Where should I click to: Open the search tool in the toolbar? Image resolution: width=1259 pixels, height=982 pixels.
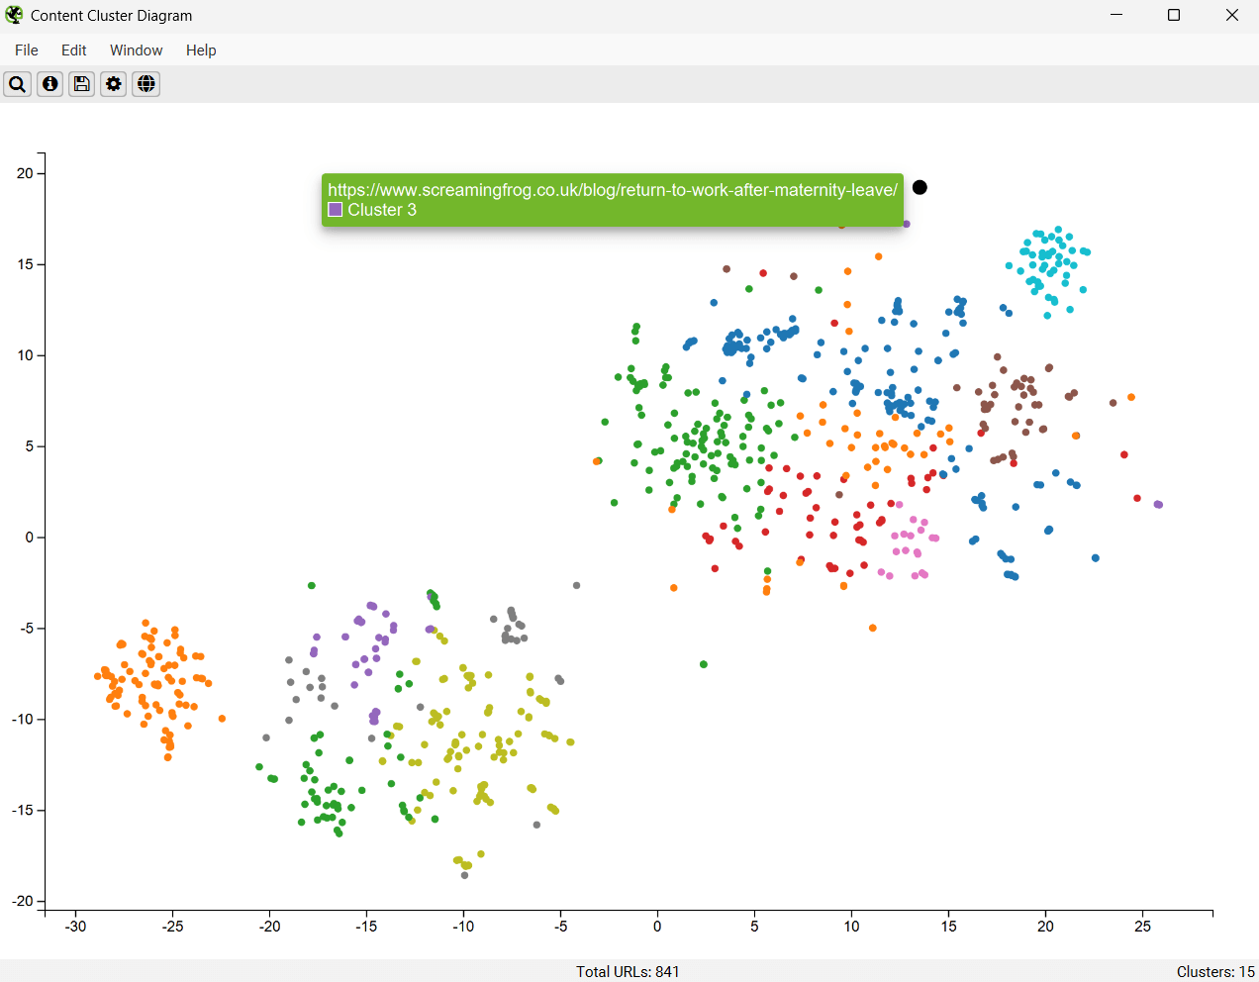tap(17, 84)
